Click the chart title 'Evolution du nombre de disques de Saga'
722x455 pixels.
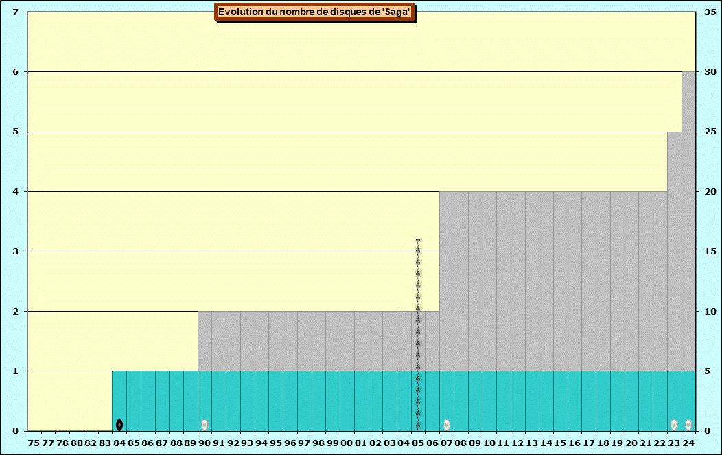[x=314, y=12]
